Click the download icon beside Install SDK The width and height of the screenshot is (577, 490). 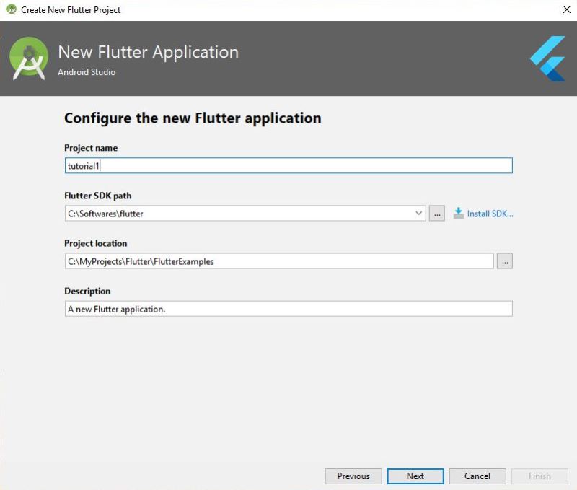click(458, 213)
